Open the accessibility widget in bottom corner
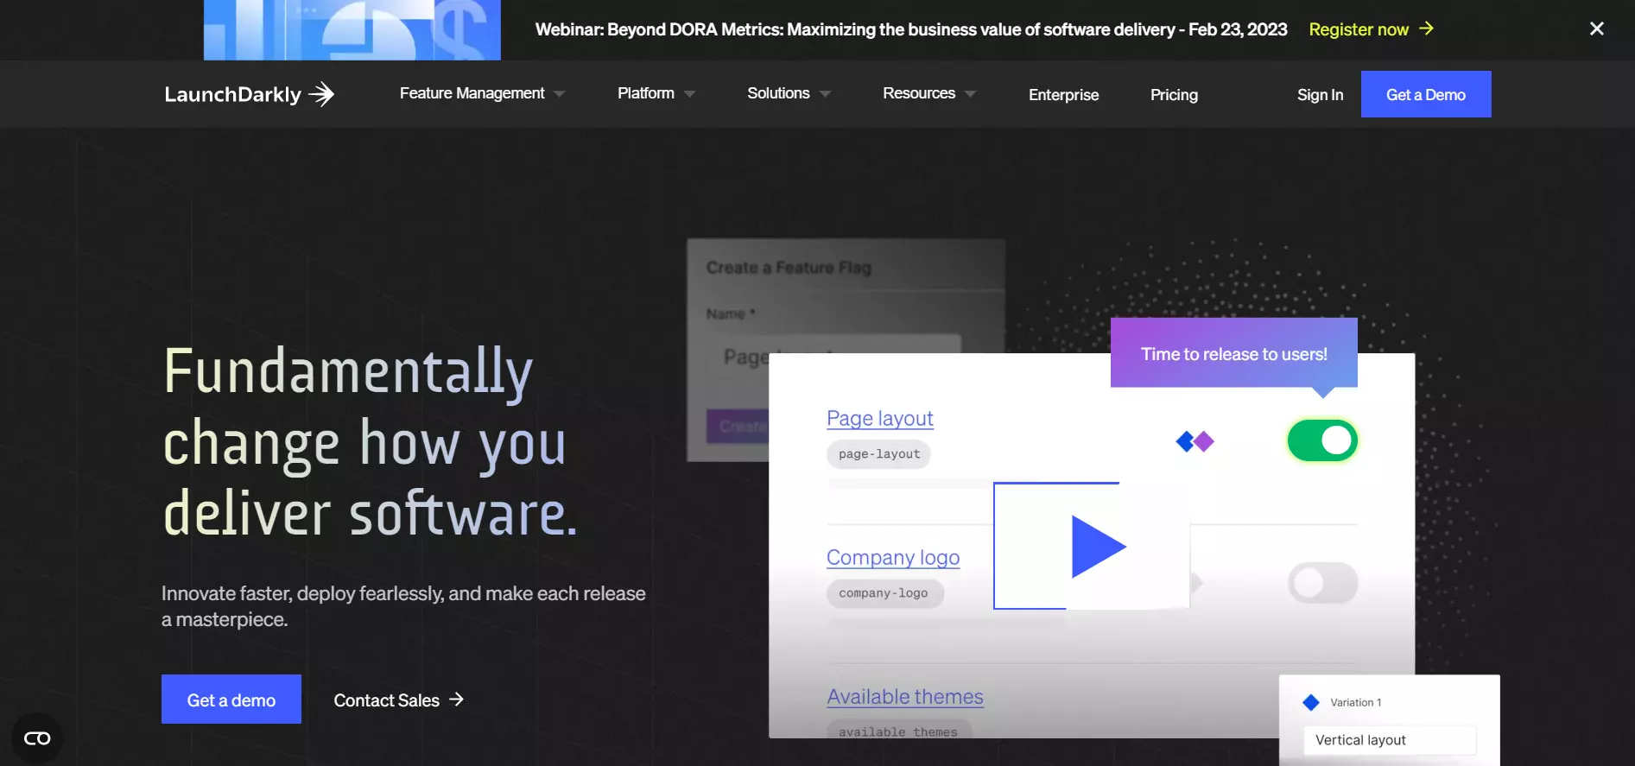The image size is (1635, 766). click(37, 738)
